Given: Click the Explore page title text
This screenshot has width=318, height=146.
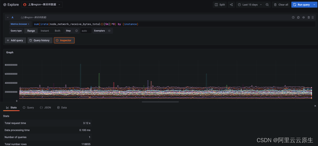Looking at the screenshot, I should (13, 4).
